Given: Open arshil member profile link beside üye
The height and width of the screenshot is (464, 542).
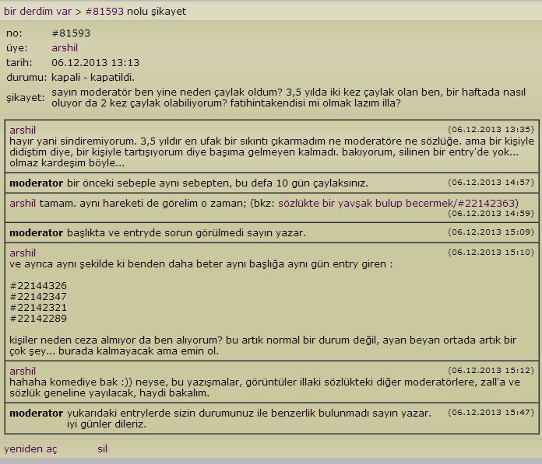Looking at the screenshot, I should [65, 47].
